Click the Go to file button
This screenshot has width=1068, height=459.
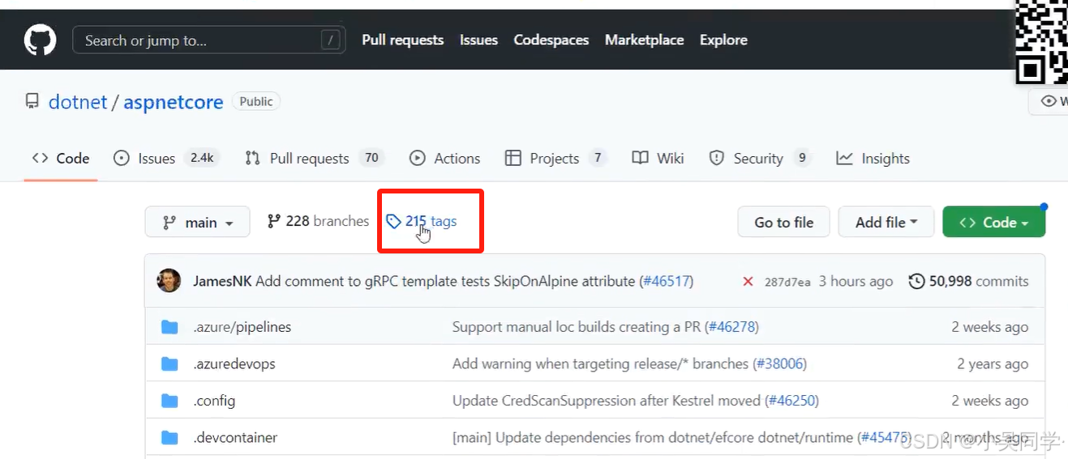tap(783, 222)
